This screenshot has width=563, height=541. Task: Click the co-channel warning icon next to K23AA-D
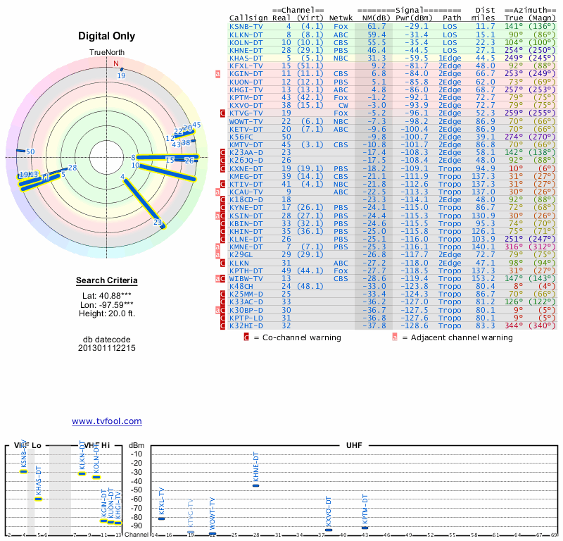click(223, 152)
